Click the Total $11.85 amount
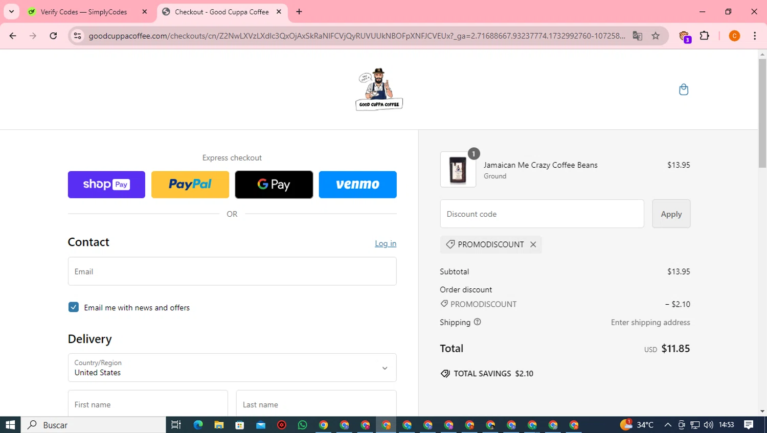767x433 pixels. pyautogui.click(x=675, y=349)
